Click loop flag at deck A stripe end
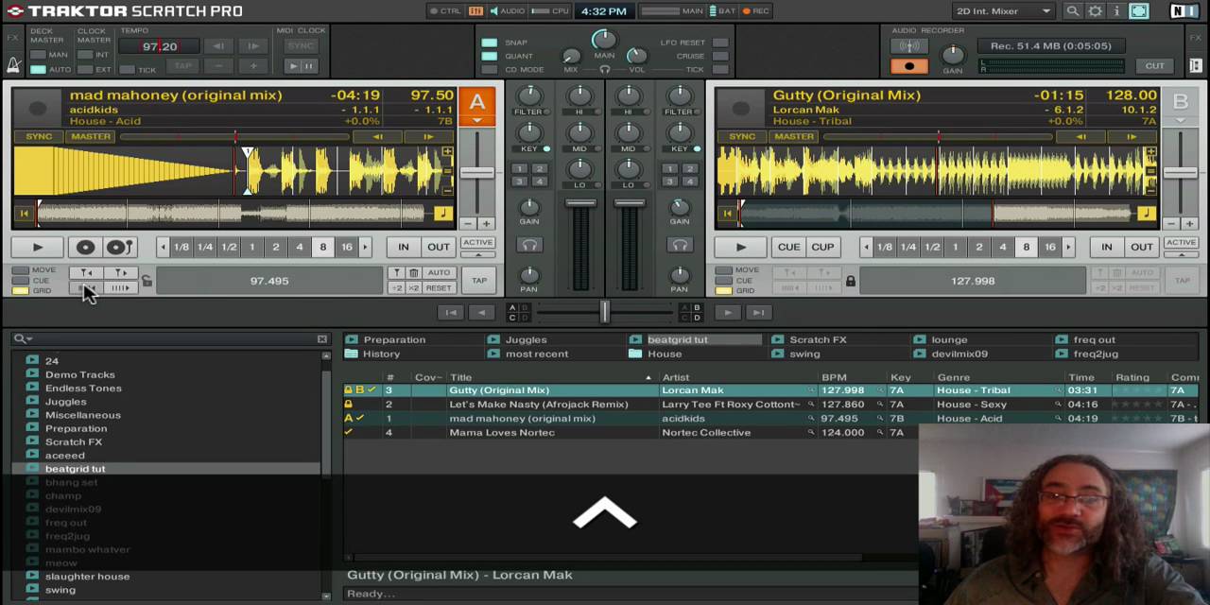This screenshot has width=1210, height=605. [443, 214]
